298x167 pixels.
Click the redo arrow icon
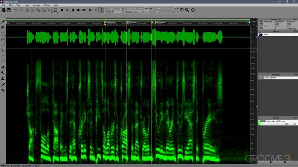click(21, 10)
